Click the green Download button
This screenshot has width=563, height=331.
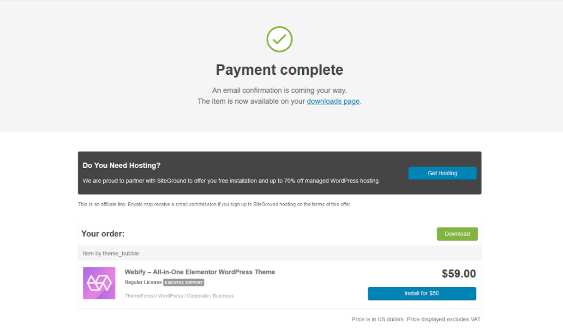click(457, 234)
